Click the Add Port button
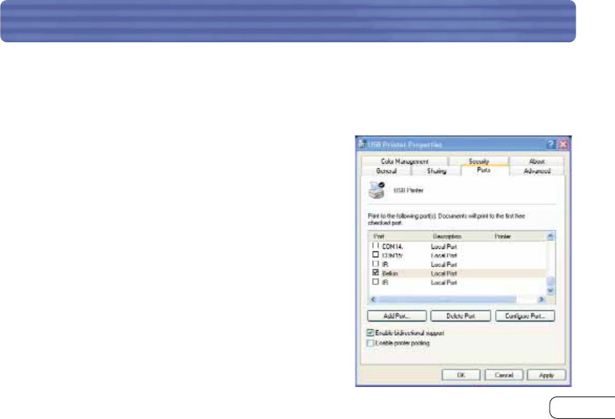 coord(396,316)
